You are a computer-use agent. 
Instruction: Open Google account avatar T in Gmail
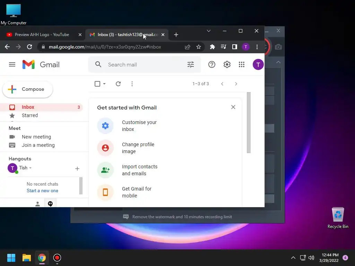tap(258, 64)
